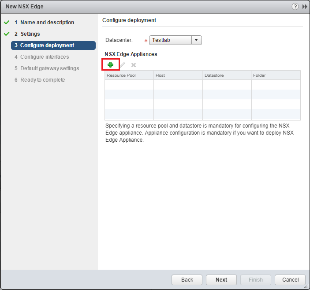Screen dimensions: 310x290
Task: Click the edit appliance pencil icon
Action: coord(123,65)
